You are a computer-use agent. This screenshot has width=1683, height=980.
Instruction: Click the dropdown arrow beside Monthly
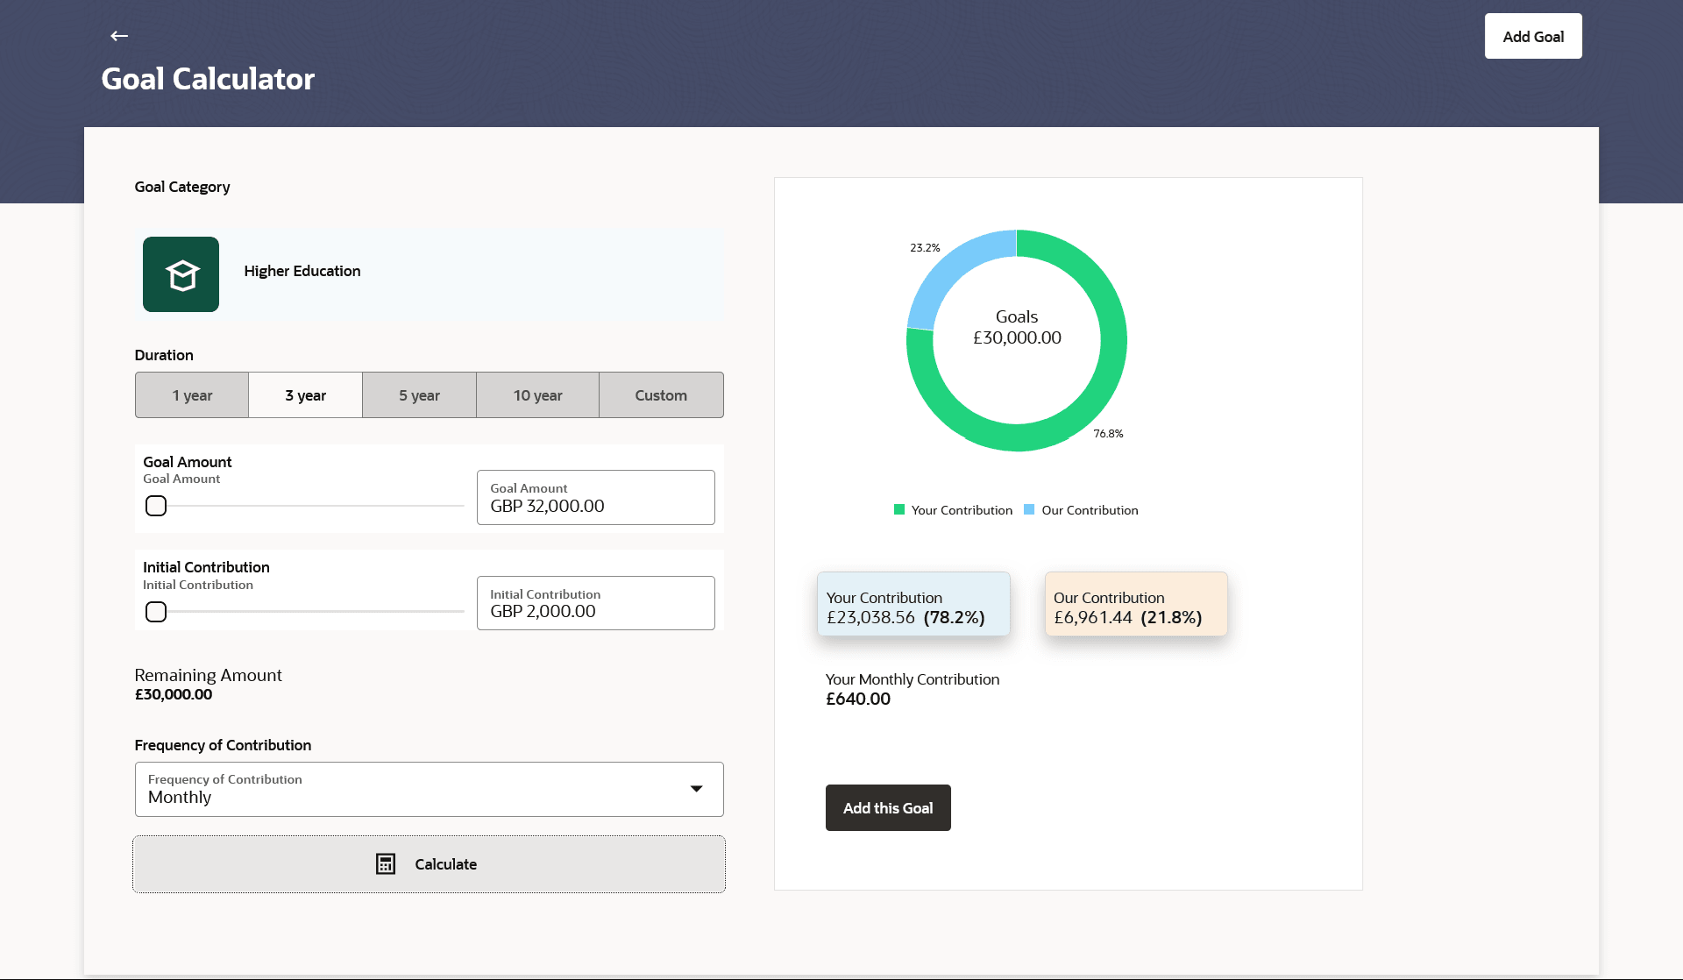(x=697, y=789)
